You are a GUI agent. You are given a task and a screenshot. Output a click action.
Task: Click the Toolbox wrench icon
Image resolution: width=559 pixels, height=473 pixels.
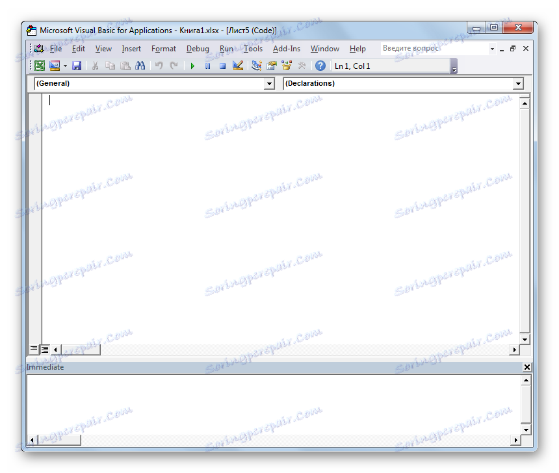click(x=302, y=66)
